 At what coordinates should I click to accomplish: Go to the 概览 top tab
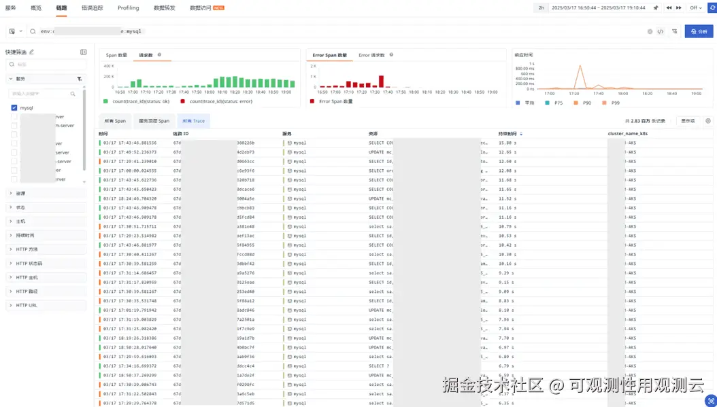pos(35,7)
